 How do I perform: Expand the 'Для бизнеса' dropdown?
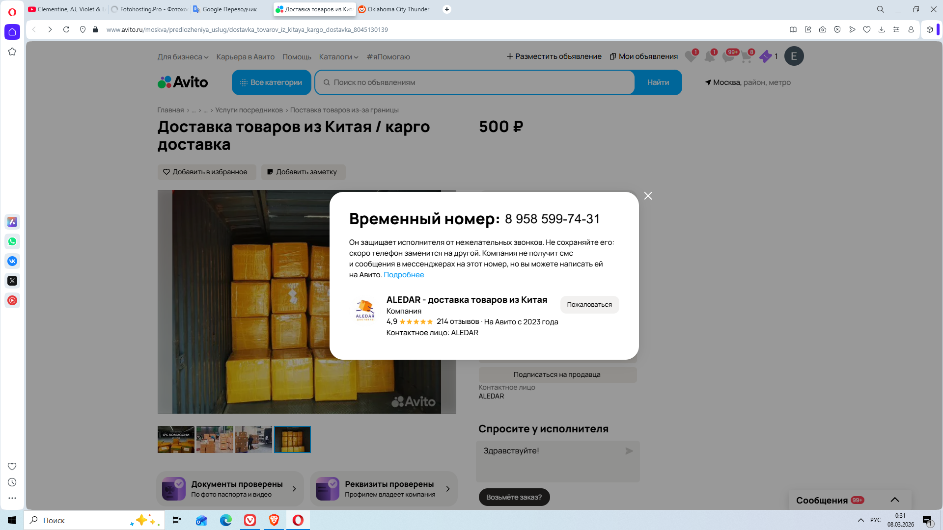tap(183, 57)
